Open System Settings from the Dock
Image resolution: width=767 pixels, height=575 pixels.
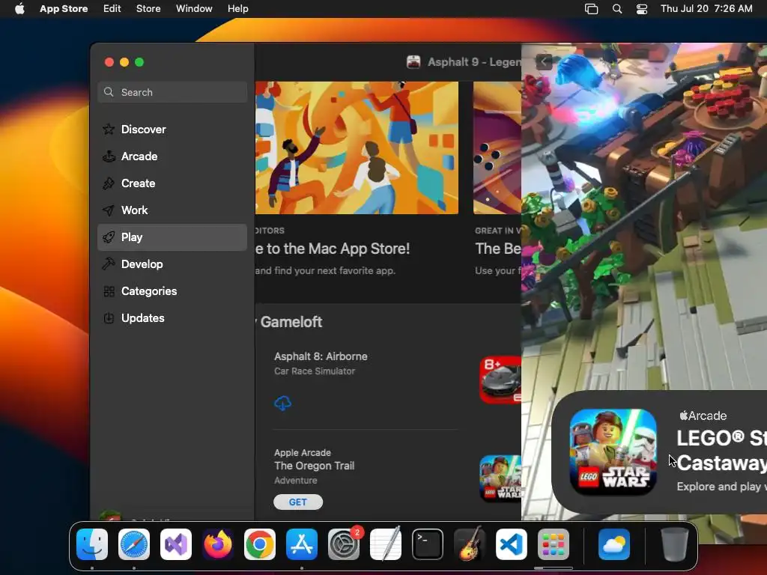[343, 544]
